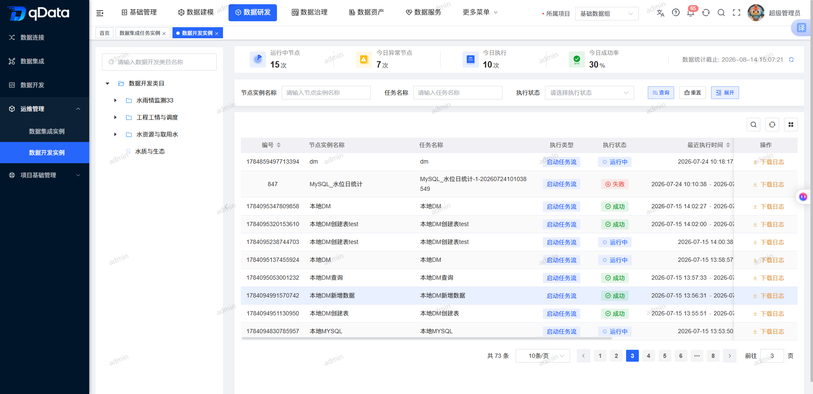The height and width of the screenshot is (394, 813).
Task: Go to previous page arrow
Action: click(x=584, y=356)
